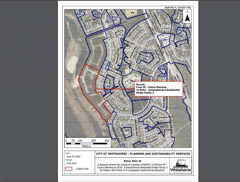The image size is (240, 182).
Task: Click the Whitehorse city logo
Action: pyautogui.click(x=180, y=166)
